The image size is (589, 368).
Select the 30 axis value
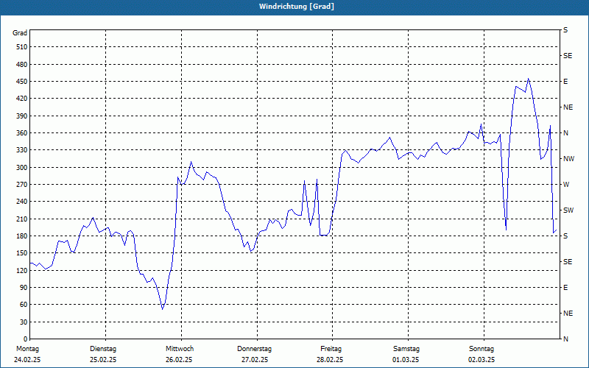(x=24, y=322)
